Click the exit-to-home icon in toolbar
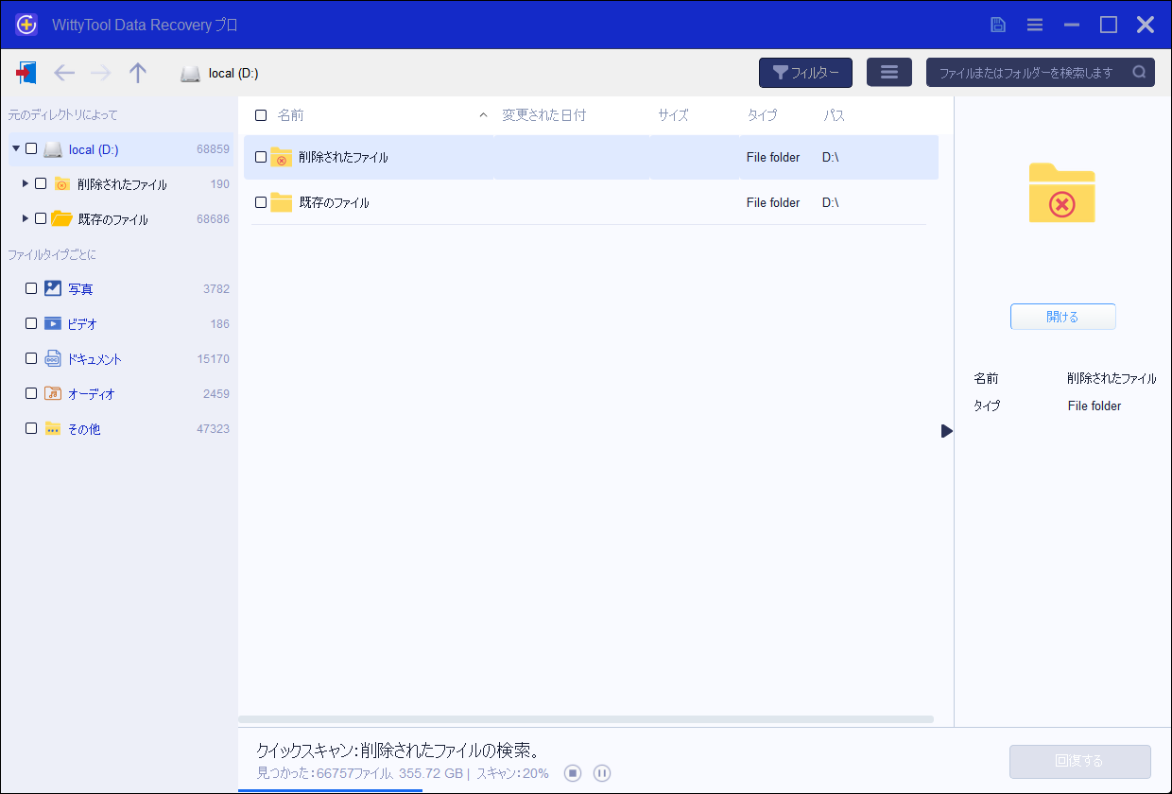This screenshot has width=1172, height=794. 26,73
